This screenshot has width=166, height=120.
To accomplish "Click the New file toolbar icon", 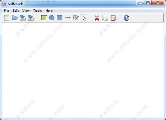I will [x=7, y=18].
